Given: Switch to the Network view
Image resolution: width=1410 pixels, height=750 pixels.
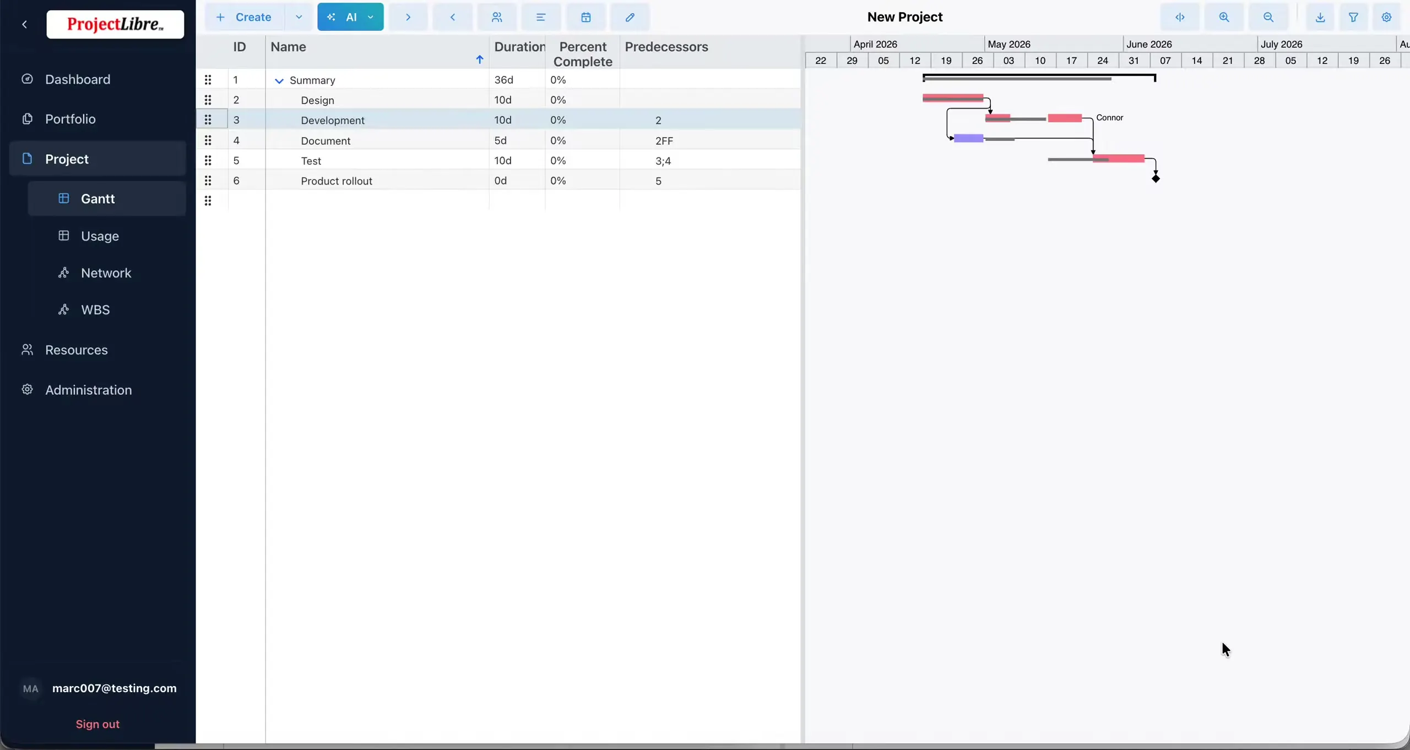Looking at the screenshot, I should [x=106, y=273].
